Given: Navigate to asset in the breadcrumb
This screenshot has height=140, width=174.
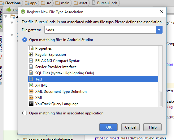Looking at the screenshot, I should pos(83,3).
